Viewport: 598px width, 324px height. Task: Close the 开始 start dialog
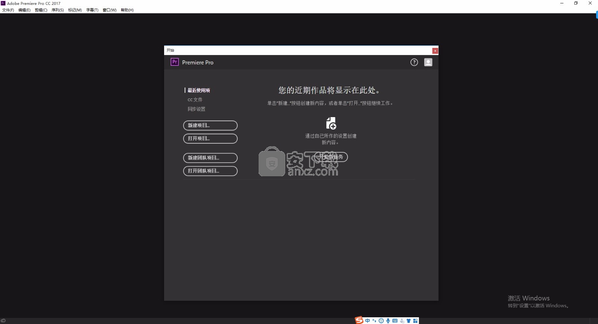(435, 51)
